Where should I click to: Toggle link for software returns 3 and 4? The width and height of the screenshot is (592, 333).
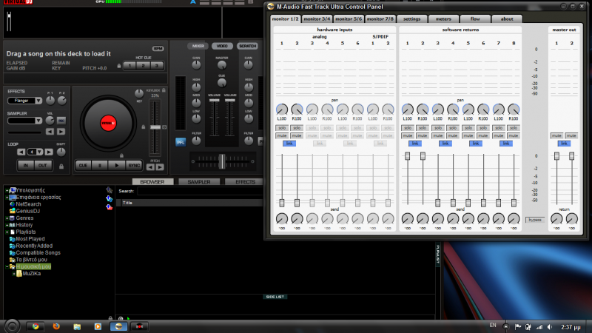coord(445,144)
